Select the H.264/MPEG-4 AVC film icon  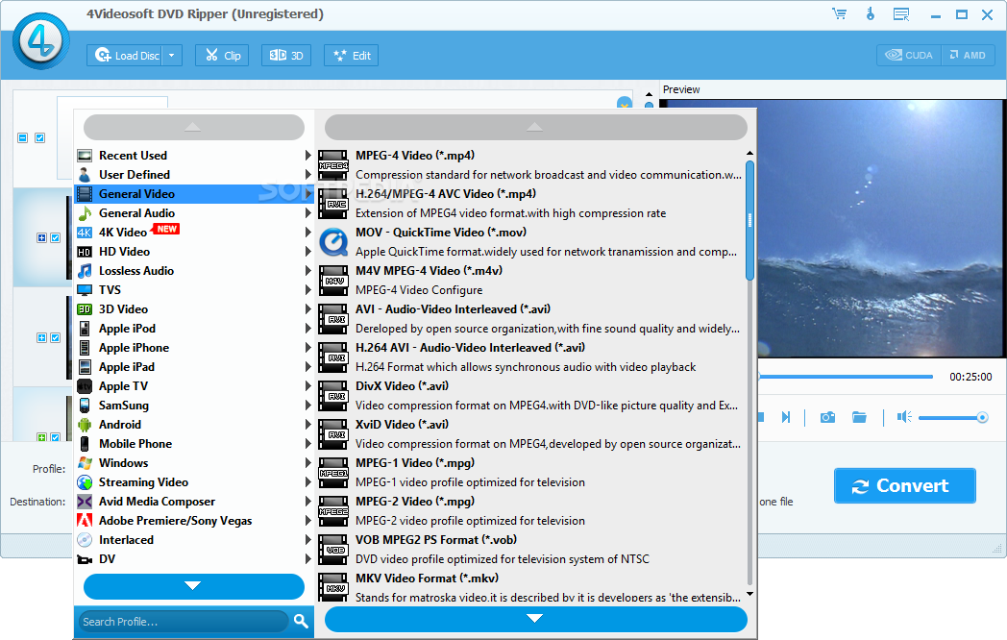[333, 204]
